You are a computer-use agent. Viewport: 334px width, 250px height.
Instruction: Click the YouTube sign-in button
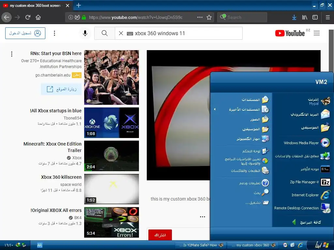pos(25,33)
